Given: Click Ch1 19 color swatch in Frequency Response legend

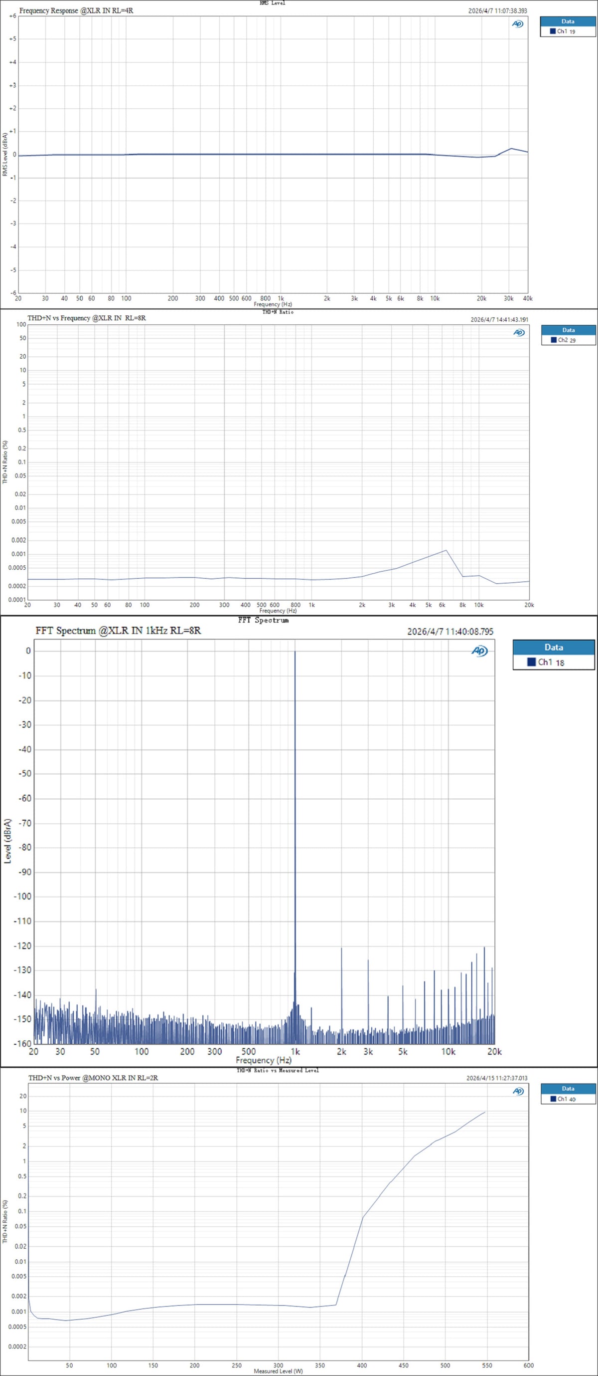Looking at the screenshot, I should coord(553,31).
